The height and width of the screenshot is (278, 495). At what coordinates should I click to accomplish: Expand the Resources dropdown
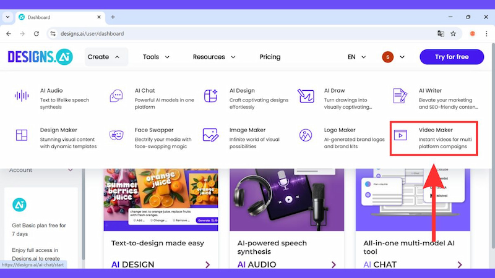[x=214, y=57]
